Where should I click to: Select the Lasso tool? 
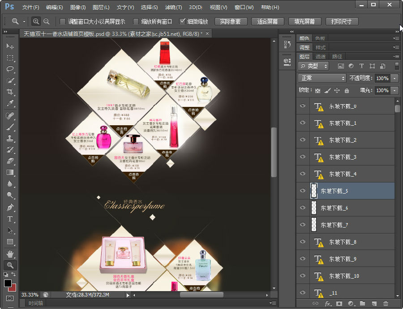(10, 69)
